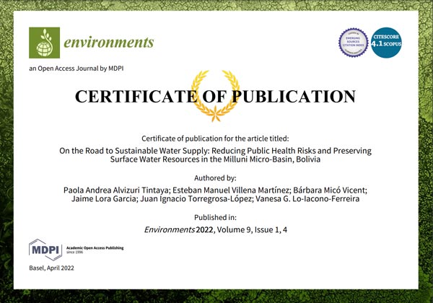Select the italic "environments" journal wordmark
This screenshot has width=433, height=303.
point(108,42)
